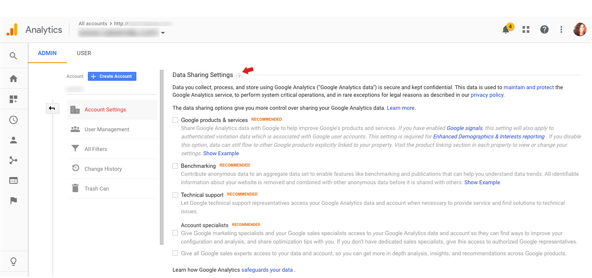The image size is (592, 278).
Task: Click the user profile avatar
Action: point(579,29)
